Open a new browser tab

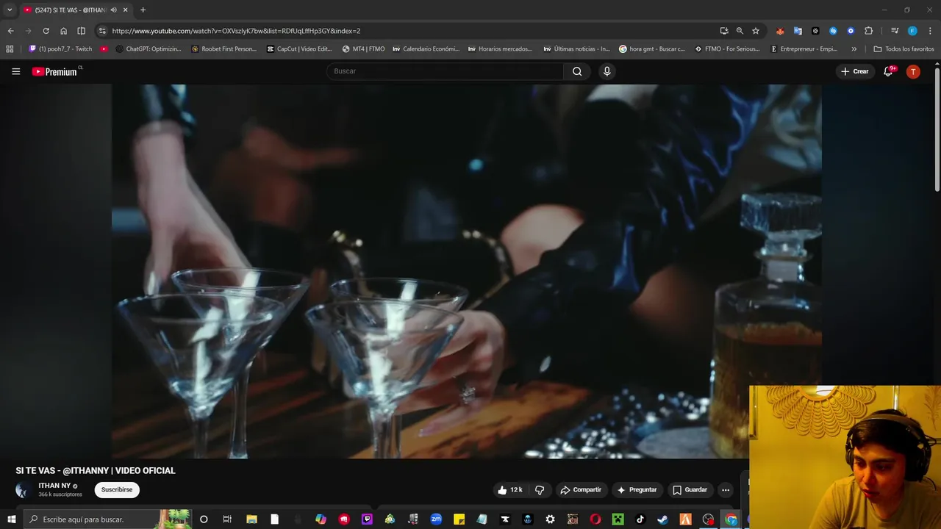pos(143,10)
